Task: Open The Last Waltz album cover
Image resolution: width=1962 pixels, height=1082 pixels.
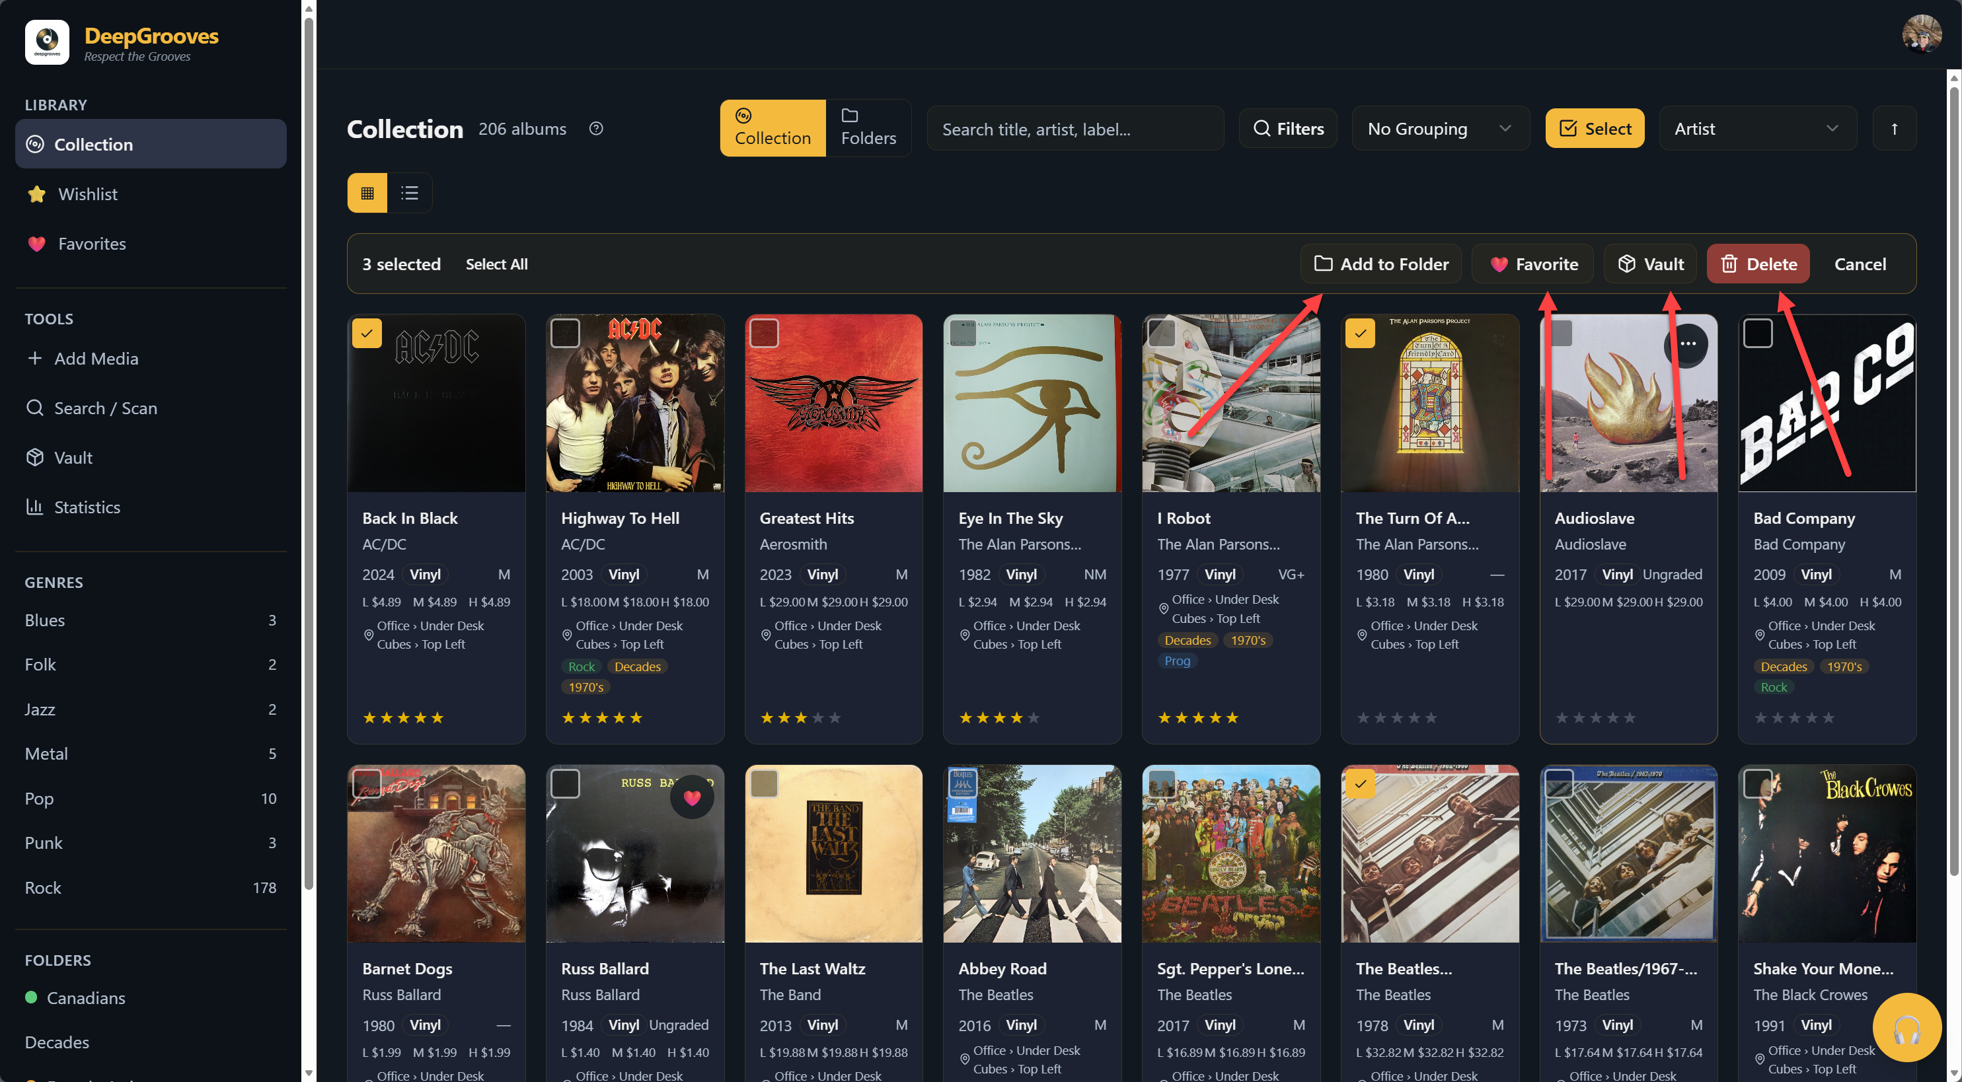Action: coord(833,853)
